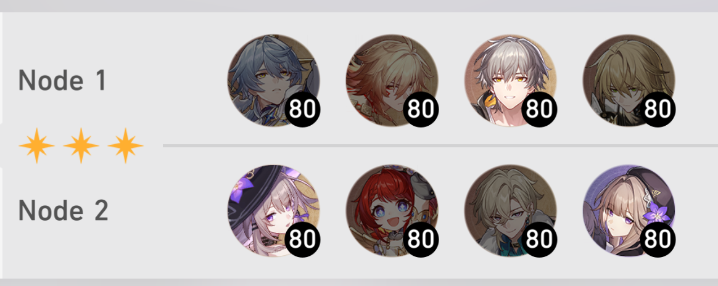The image size is (718, 286).
Task: Open the ash-blond character portrait in Node 2
Action: [511, 211]
